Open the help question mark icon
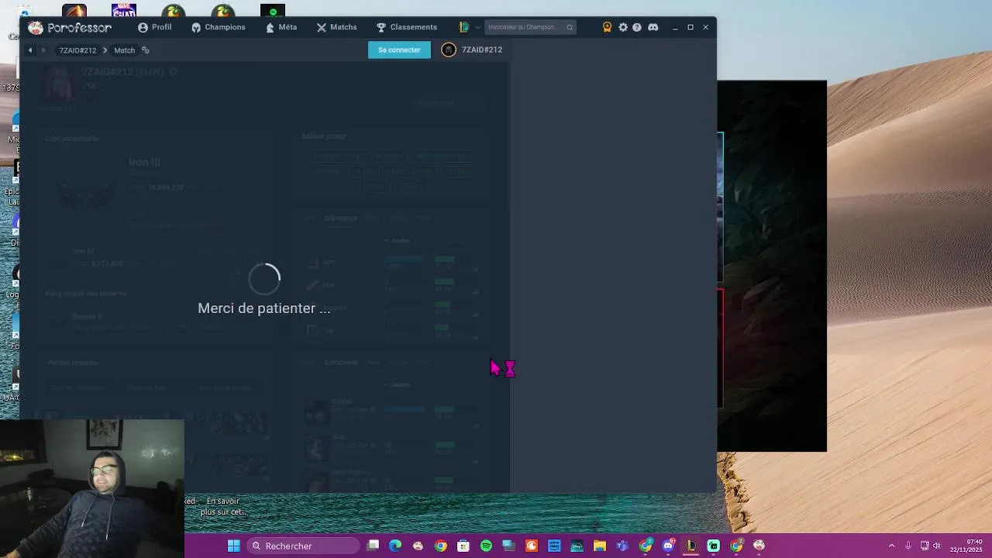 point(637,27)
